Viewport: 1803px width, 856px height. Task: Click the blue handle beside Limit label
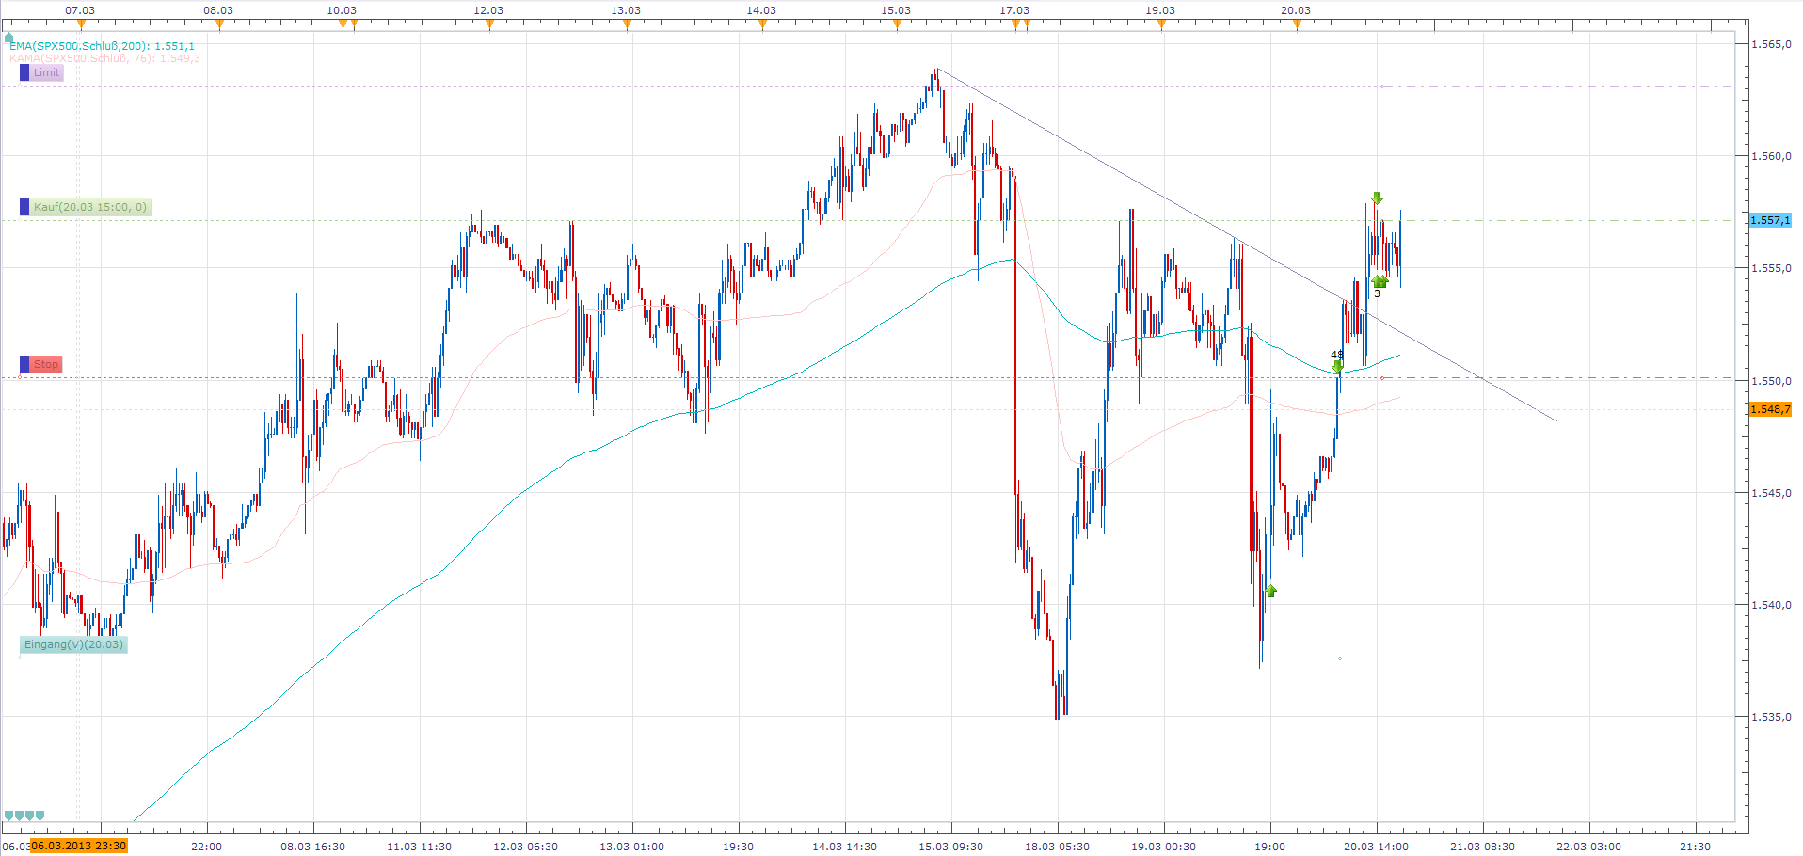[x=24, y=72]
